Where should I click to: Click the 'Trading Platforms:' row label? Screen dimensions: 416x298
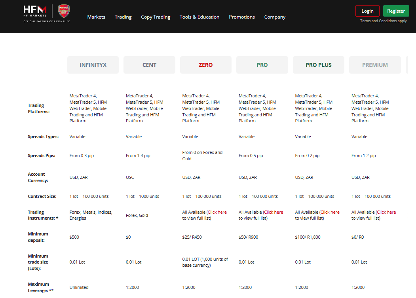tap(39, 108)
